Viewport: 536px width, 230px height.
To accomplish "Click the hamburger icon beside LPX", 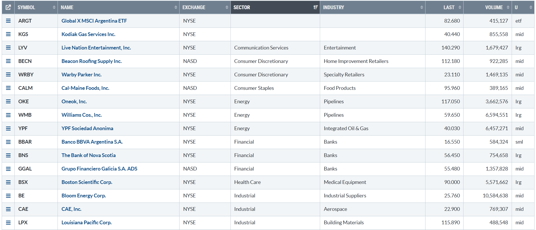I will [8, 223].
